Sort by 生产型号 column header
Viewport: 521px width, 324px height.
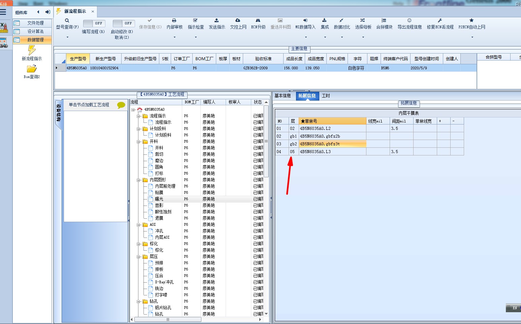pos(78,59)
